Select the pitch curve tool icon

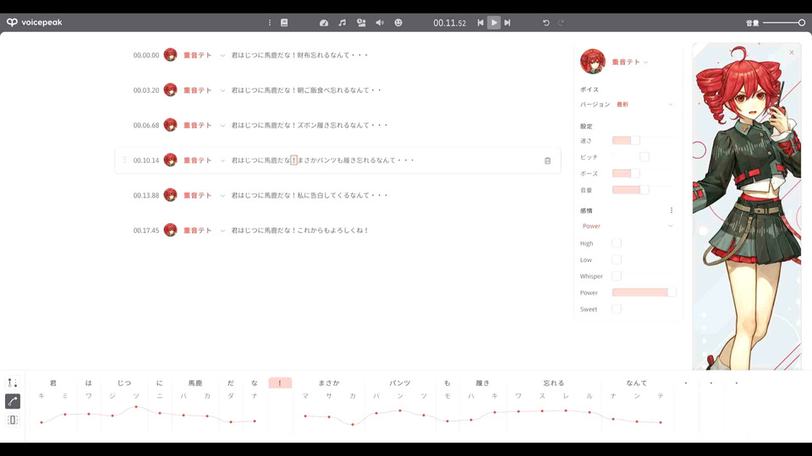(x=13, y=401)
